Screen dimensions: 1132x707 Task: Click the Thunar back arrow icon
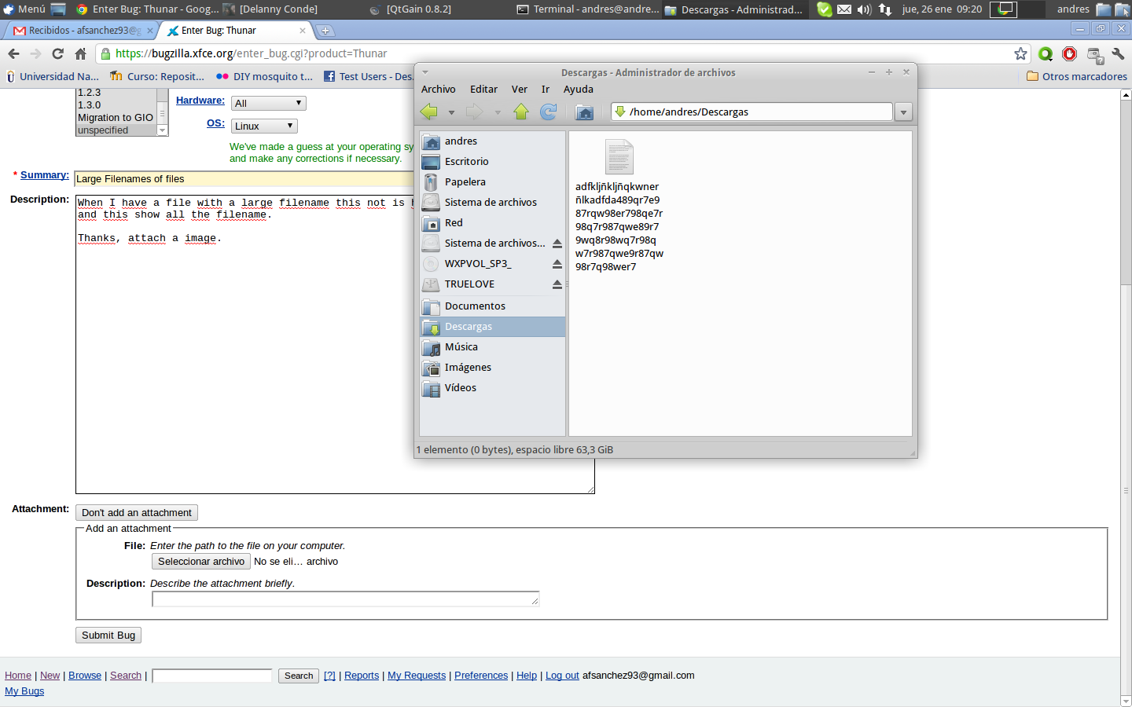click(429, 112)
